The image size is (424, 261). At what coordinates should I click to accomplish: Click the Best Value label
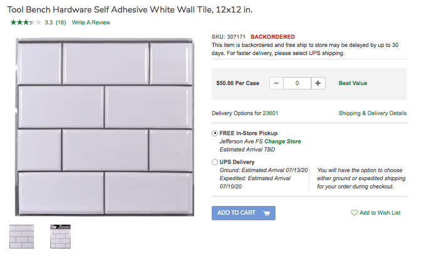tap(353, 83)
